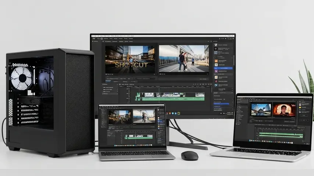
Task: Select the topmost item icon in the monitor's right panel
Action: click(216, 45)
